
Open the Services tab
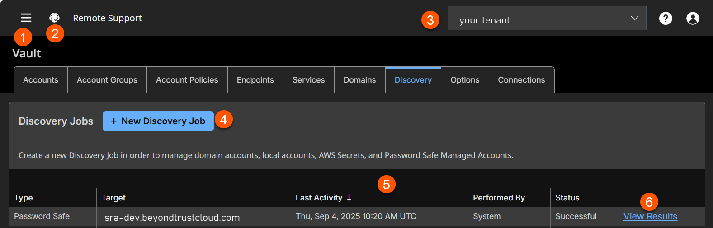[x=308, y=80]
